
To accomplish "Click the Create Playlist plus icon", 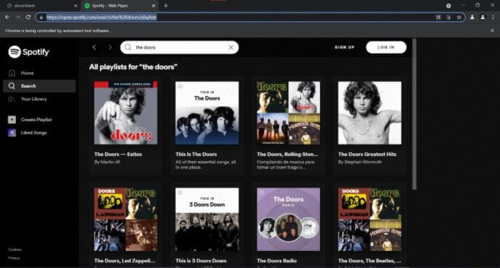I will pos(12,120).
